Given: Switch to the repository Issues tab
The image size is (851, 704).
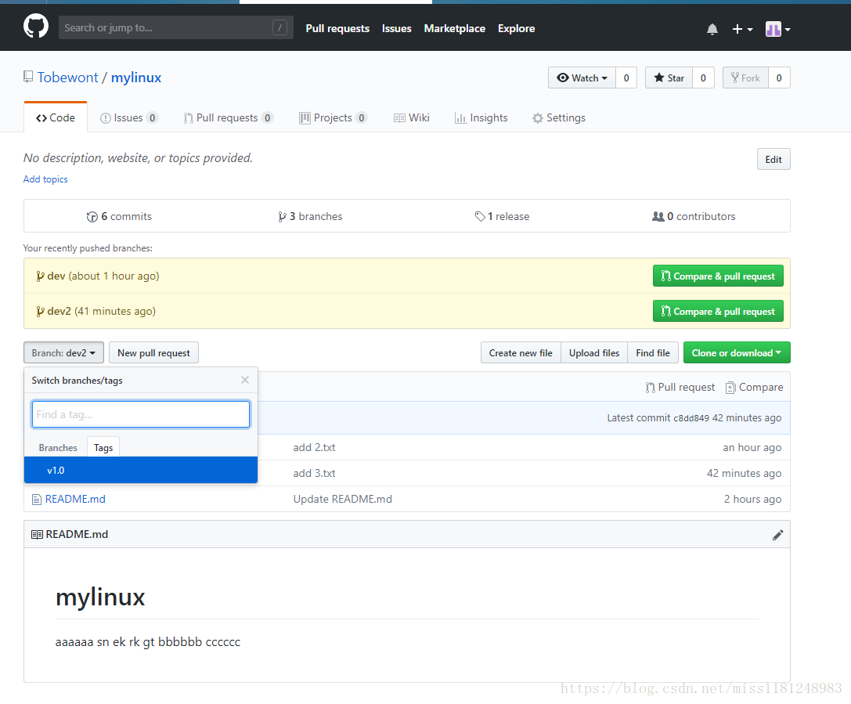Looking at the screenshot, I should click(x=129, y=117).
